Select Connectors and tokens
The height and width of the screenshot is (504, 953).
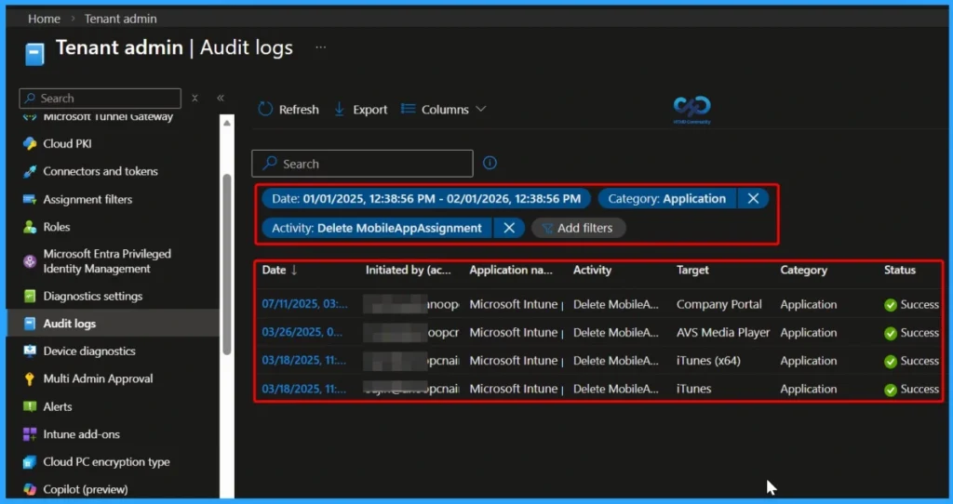pos(101,171)
